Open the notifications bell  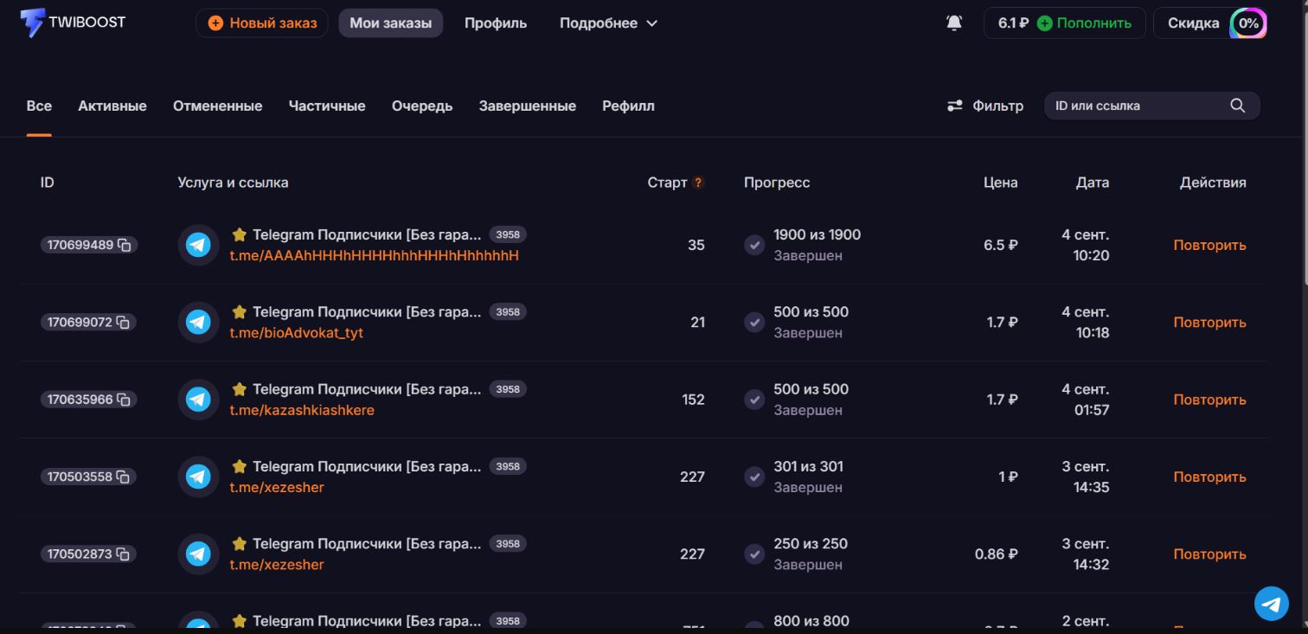point(954,23)
